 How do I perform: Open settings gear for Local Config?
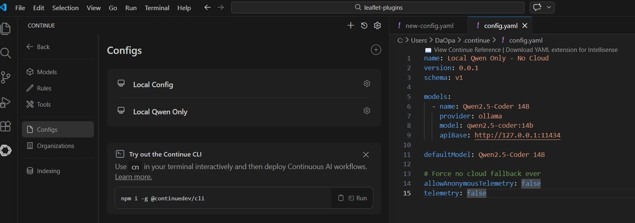367,84
